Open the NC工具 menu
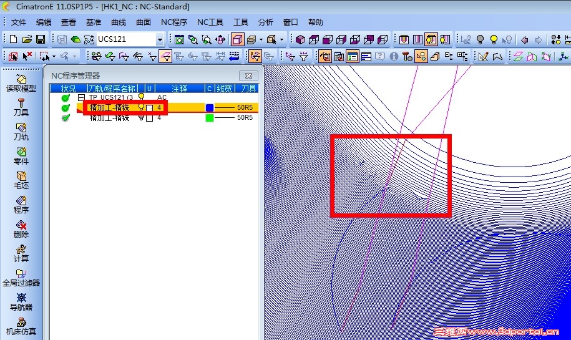Viewport: 571px width, 340px height. point(210,22)
